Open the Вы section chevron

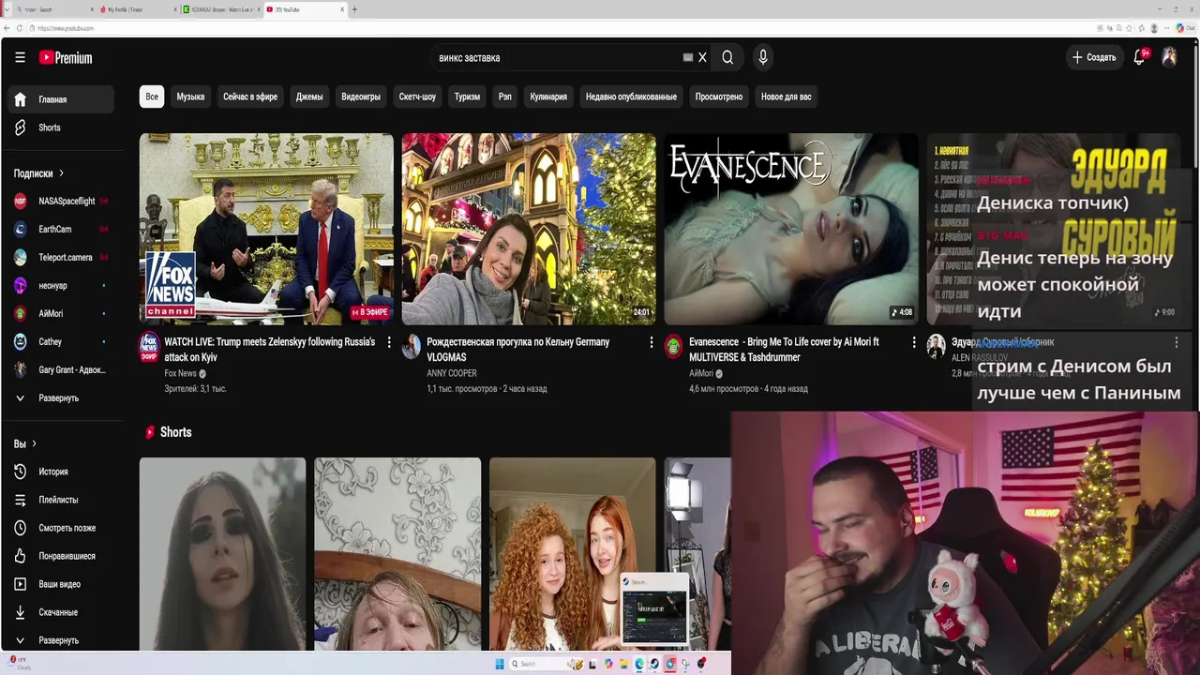pyautogui.click(x=34, y=443)
